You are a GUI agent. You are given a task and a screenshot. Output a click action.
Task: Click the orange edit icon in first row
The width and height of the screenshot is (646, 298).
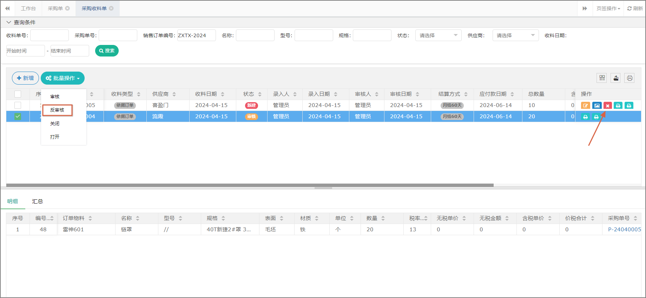pos(585,106)
